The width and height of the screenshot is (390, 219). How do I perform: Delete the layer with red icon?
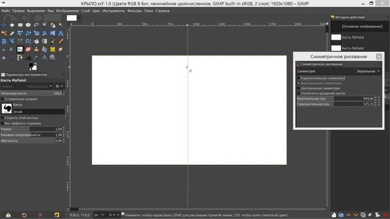pyautogui.click(x=386, y=215)
